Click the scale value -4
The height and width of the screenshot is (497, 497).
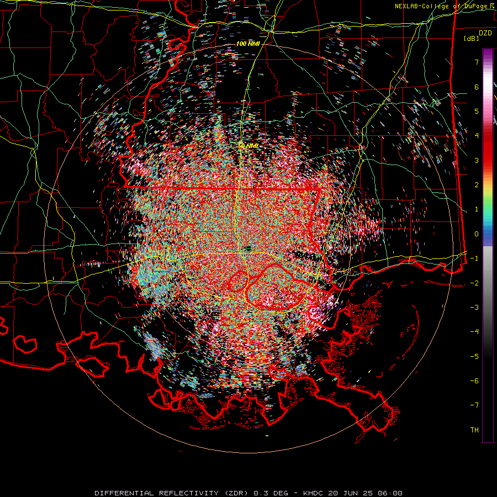[x=474, y=332]
